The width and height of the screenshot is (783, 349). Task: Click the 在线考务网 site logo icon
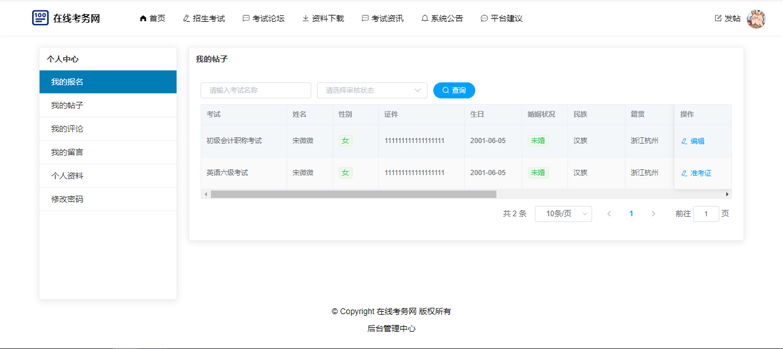40,18
